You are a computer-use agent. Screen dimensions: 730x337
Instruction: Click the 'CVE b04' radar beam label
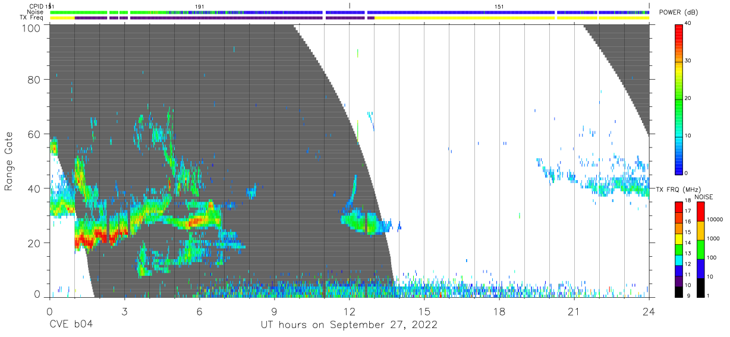[x=71, y=325]
